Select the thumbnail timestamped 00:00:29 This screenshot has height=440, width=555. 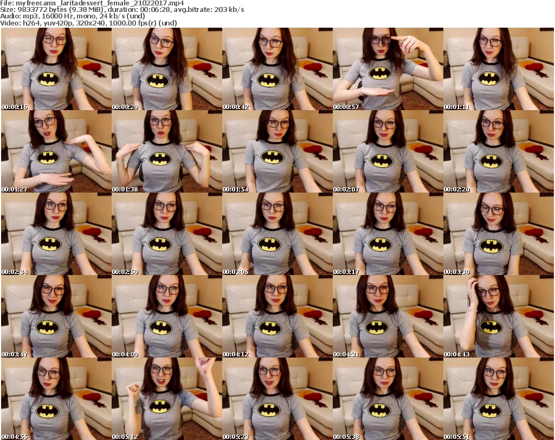[167, 69]
